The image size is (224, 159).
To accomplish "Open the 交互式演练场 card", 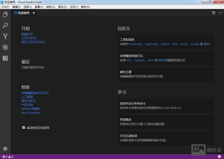I will (166, 138).
